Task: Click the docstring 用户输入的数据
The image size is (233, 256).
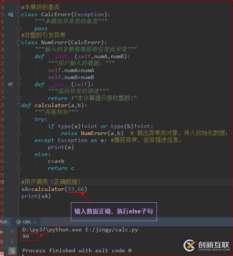Action: pos(82,63)
